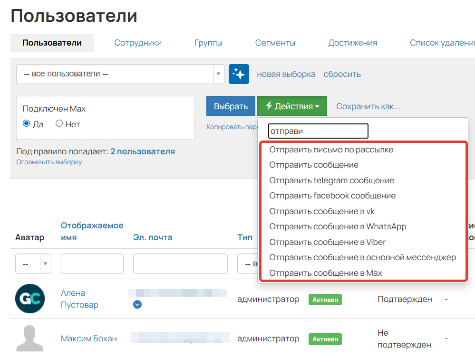The height and width of the screenshot is (357, 475).
Task: Open Максим Бохан's profile link
Action: point(88,338)
